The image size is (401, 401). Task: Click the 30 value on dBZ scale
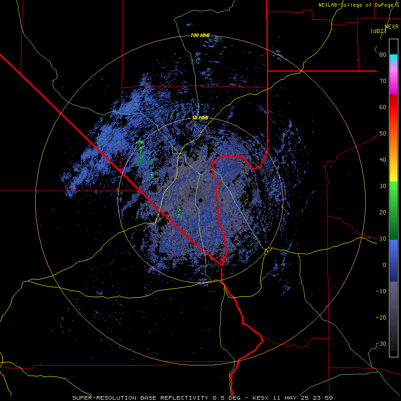383,186
